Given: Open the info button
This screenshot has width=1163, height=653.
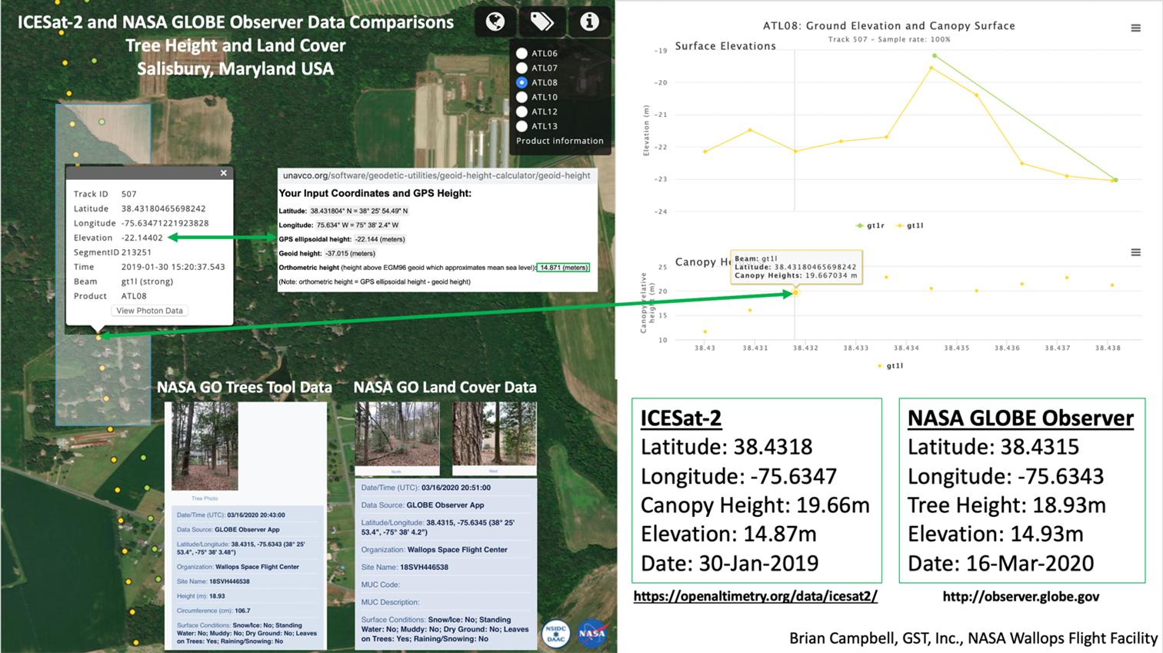Looking at the screenshot, I should click(589, 21).
